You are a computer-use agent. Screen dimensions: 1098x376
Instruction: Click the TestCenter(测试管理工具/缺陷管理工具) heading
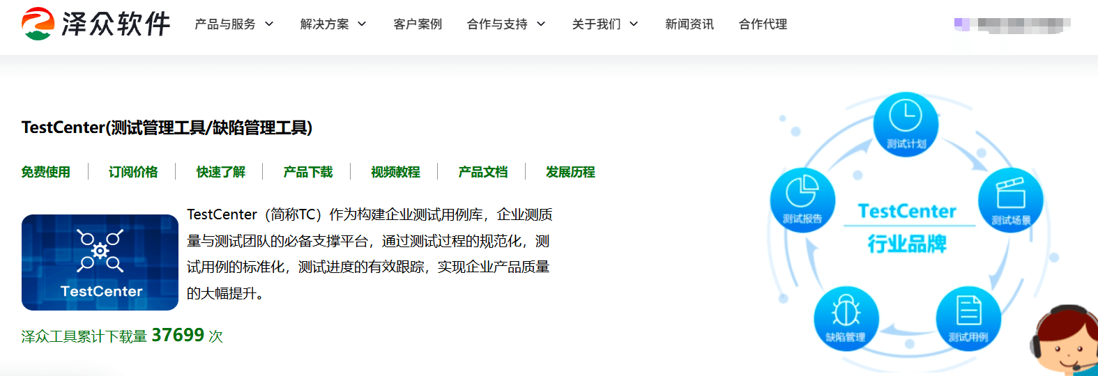click(x=167, y=127)
